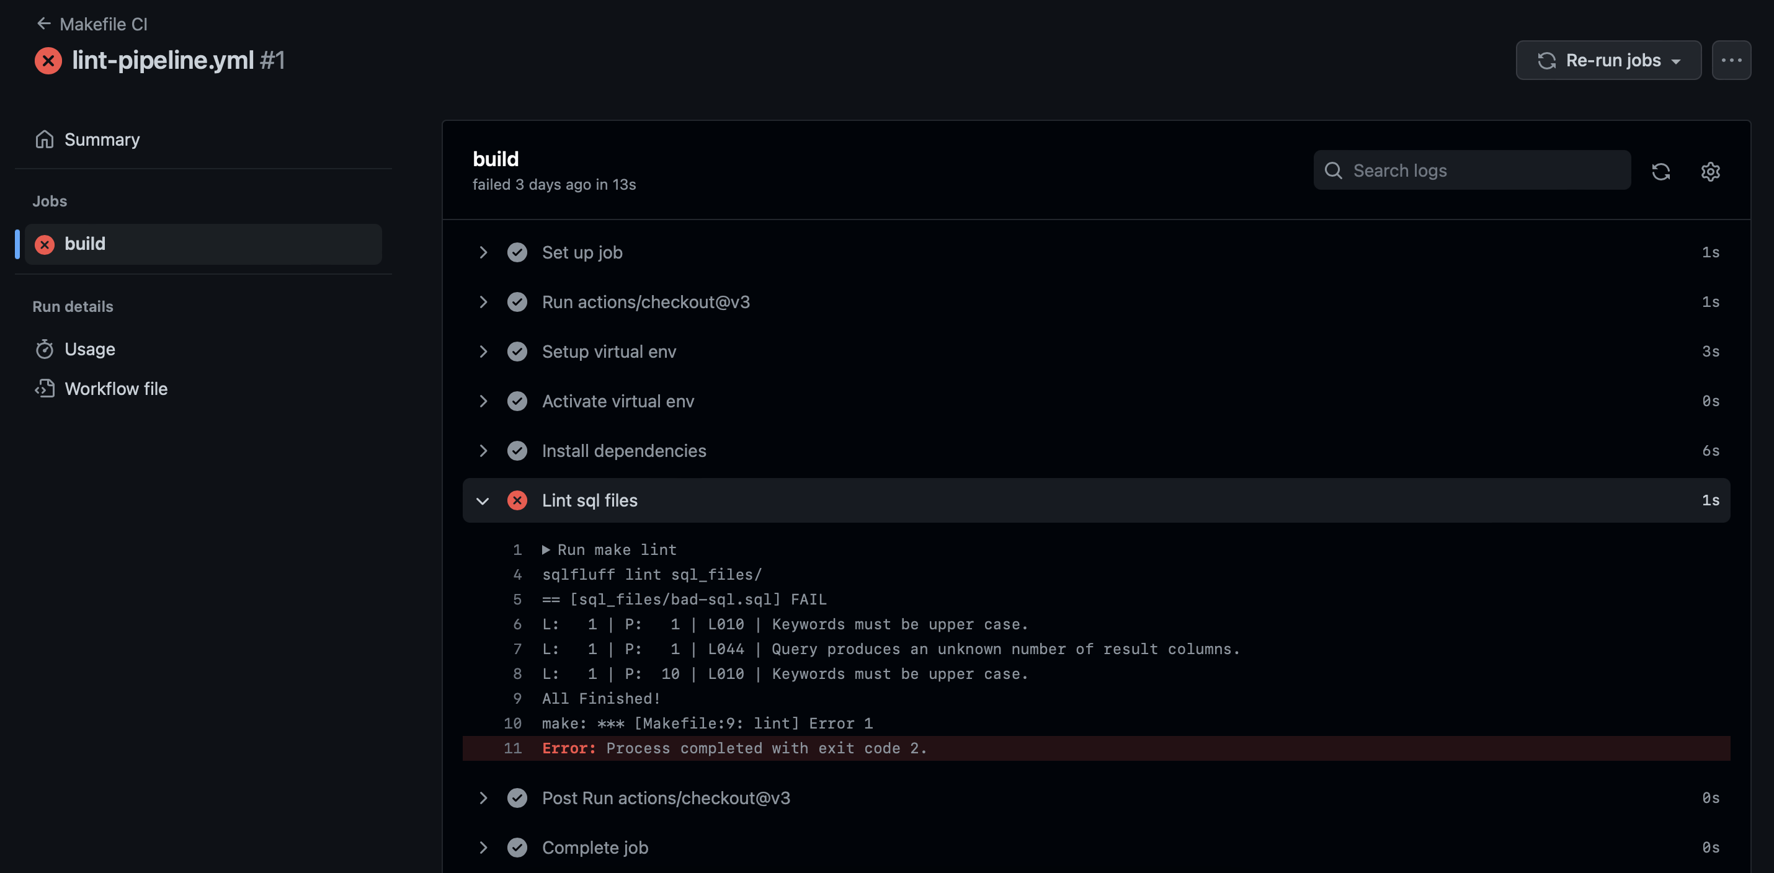Open the Summary page
Screen dimensions: 1774x873
[x=102, y=139]
